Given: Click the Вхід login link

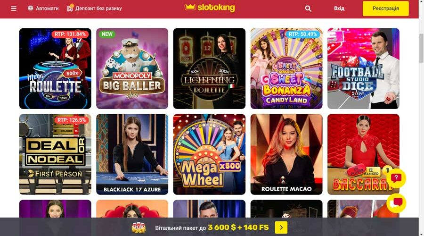Looking at the screenshot, I should coord(339,8).
